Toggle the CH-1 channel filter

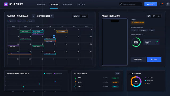tap(12, 21)
